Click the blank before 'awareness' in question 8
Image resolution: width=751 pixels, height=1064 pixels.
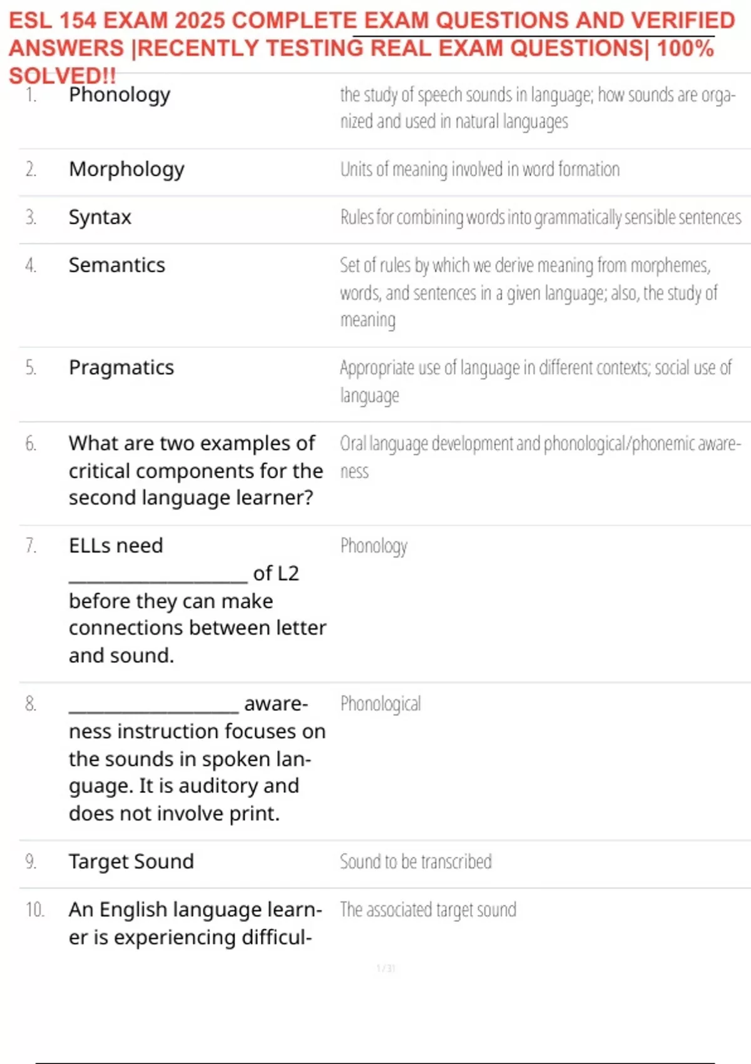click(154, 707)
